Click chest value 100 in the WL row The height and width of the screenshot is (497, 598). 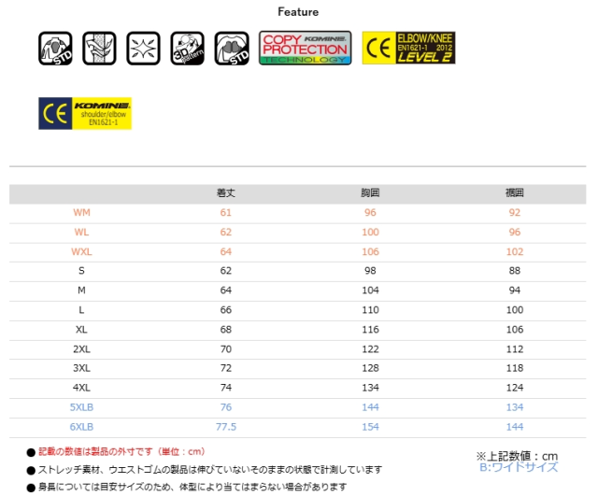pyautogui.click(x=370, y=233)
